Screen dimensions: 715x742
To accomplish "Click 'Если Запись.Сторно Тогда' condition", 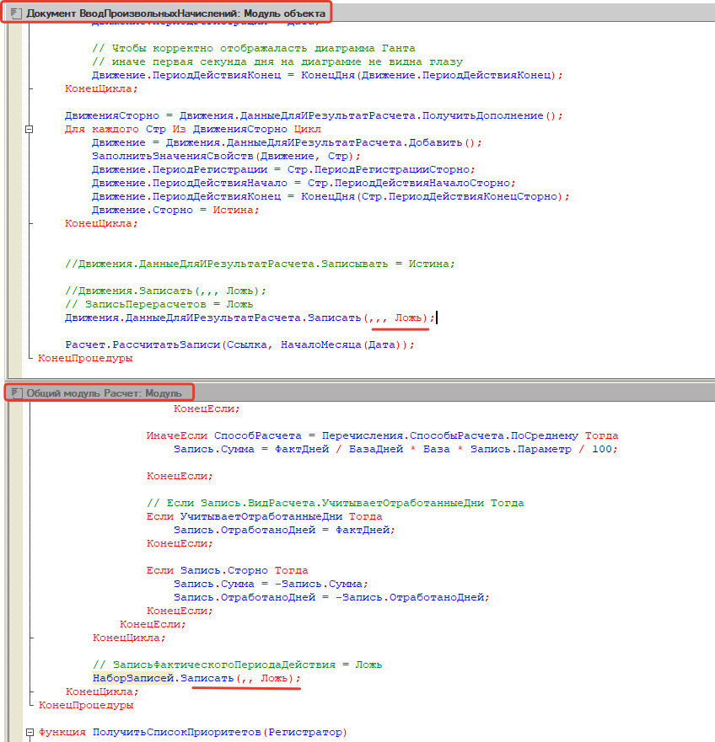I will (x=228, y=570).
